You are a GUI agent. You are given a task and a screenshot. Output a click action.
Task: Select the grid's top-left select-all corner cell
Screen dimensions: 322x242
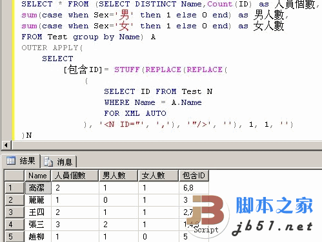(x=14, y=176)
